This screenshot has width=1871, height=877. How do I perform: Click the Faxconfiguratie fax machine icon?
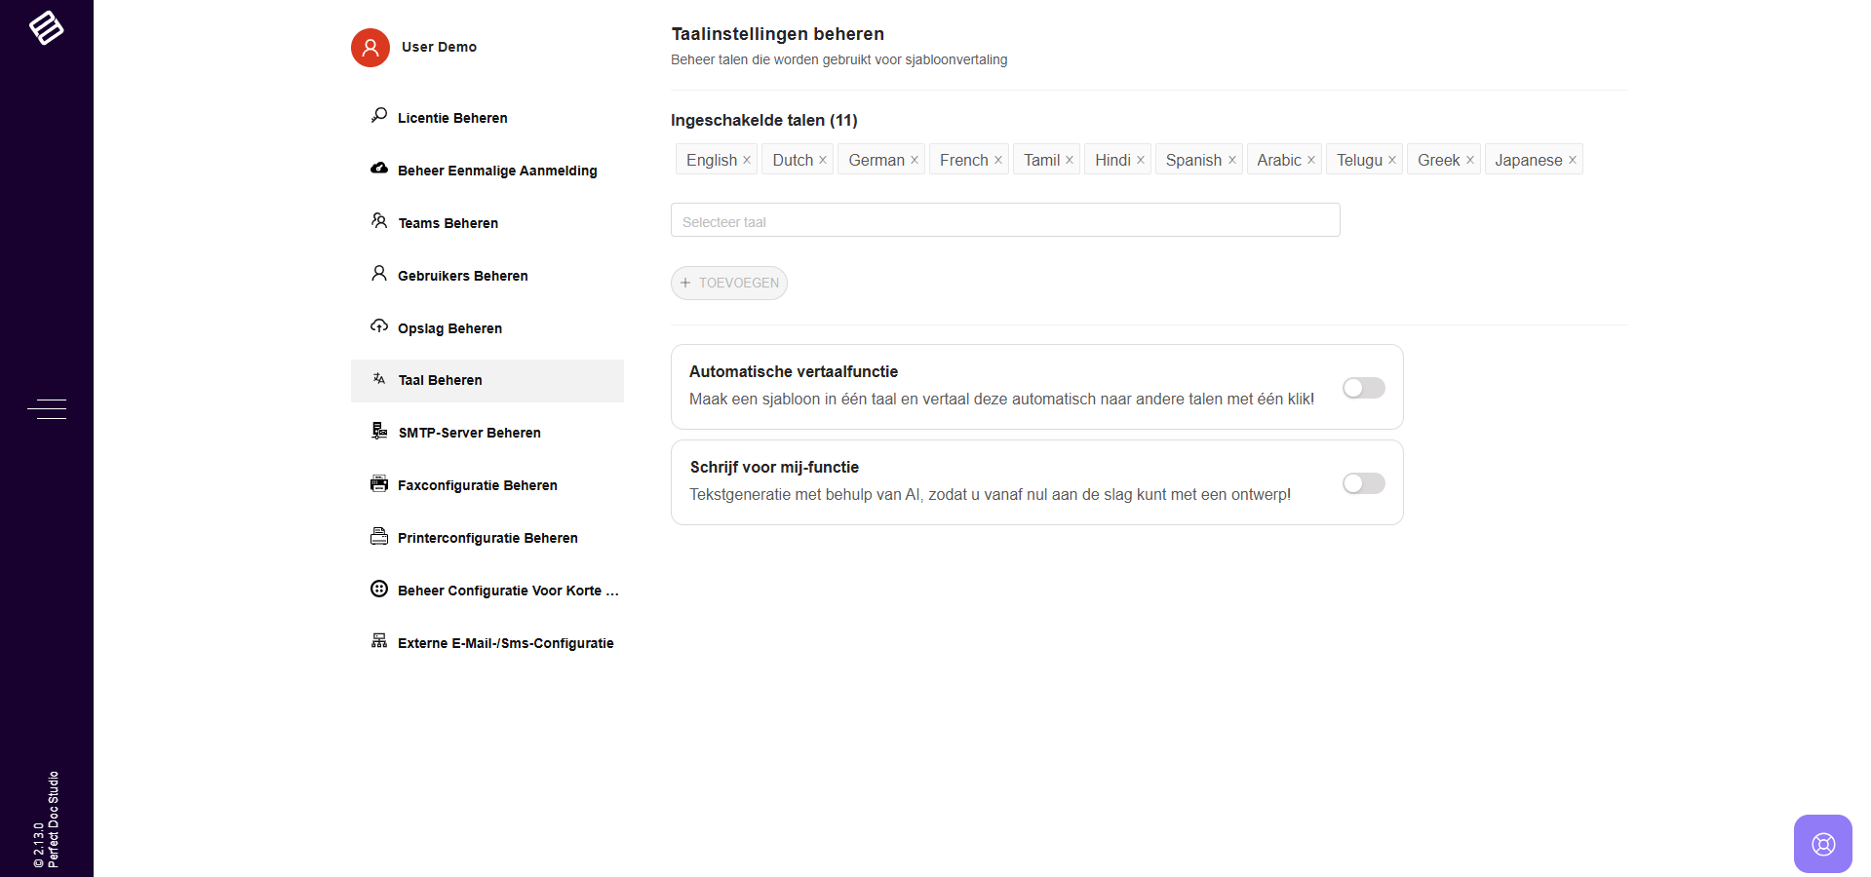tap(379, 484)
